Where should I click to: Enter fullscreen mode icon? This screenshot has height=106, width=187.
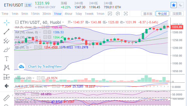point(126,14)
